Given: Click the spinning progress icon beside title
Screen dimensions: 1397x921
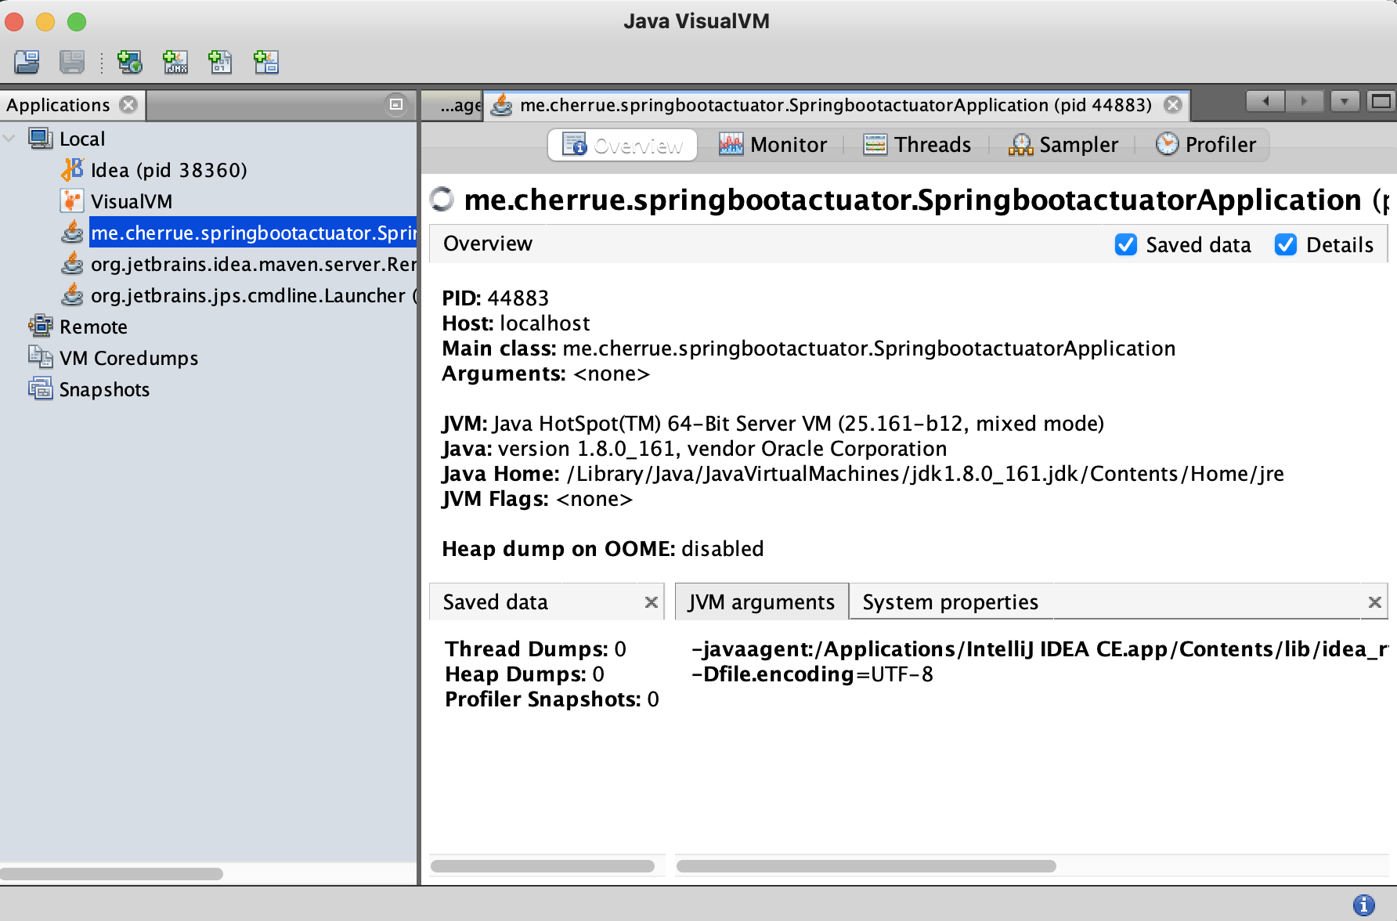Looking at the screenshot, I should tap(442, 199).
